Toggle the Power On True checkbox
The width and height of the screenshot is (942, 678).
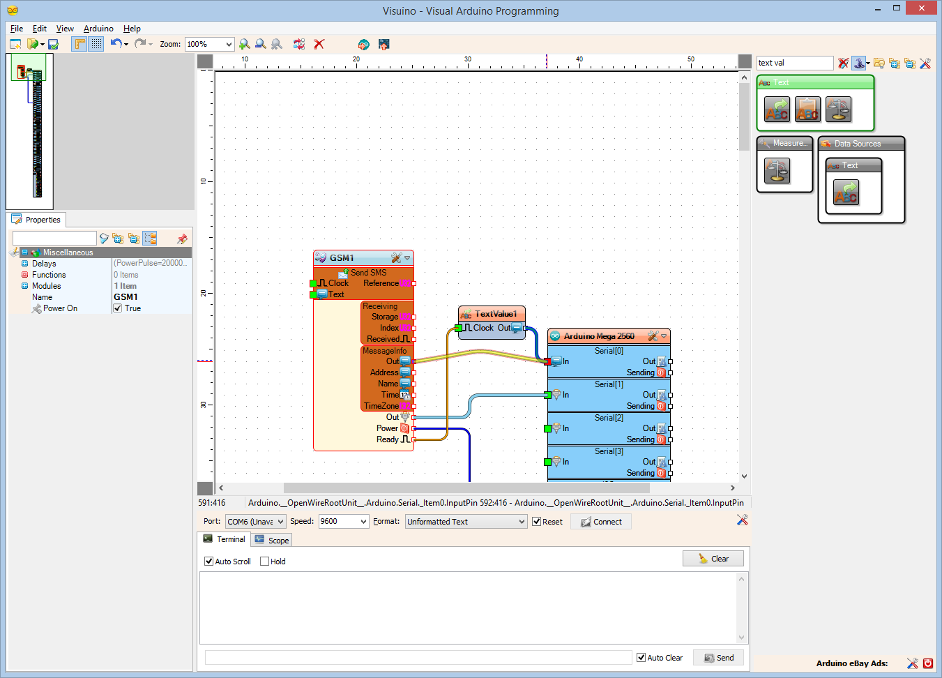tap(118, 308)
